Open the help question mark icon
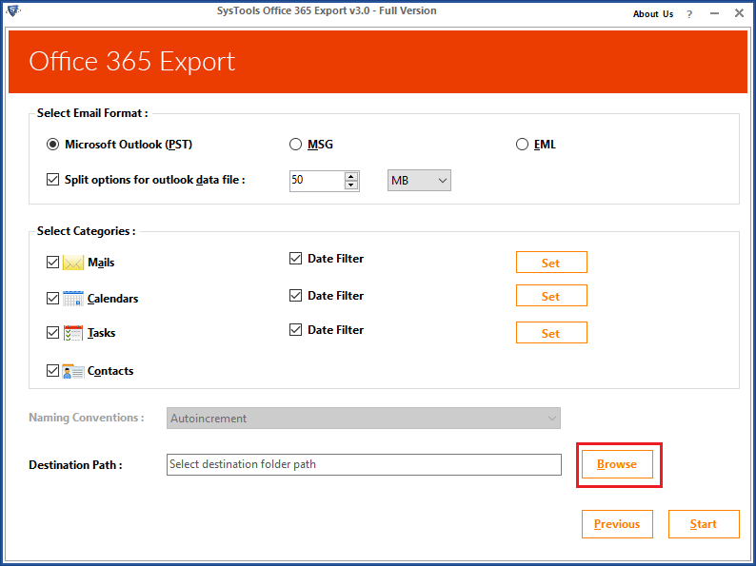 pos(689,14)
